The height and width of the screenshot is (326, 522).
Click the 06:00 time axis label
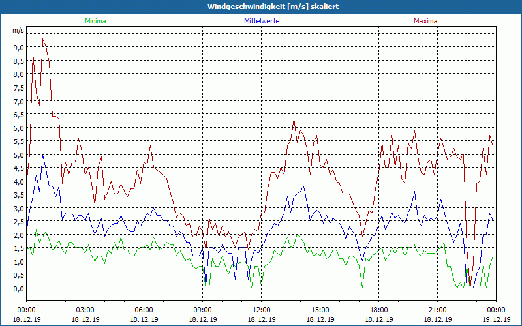144,310
